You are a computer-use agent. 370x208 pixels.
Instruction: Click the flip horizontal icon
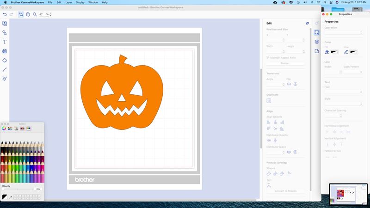point(289,84)
